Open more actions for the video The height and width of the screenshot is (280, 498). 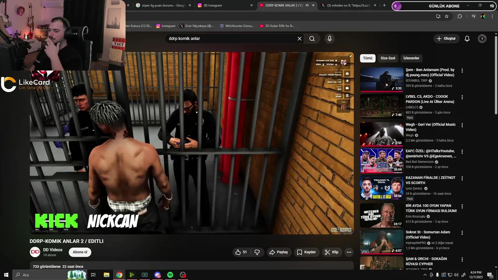point(349,252)
